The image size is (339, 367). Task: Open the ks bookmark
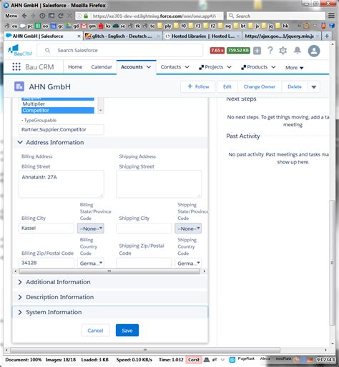[x=104, y=26]
